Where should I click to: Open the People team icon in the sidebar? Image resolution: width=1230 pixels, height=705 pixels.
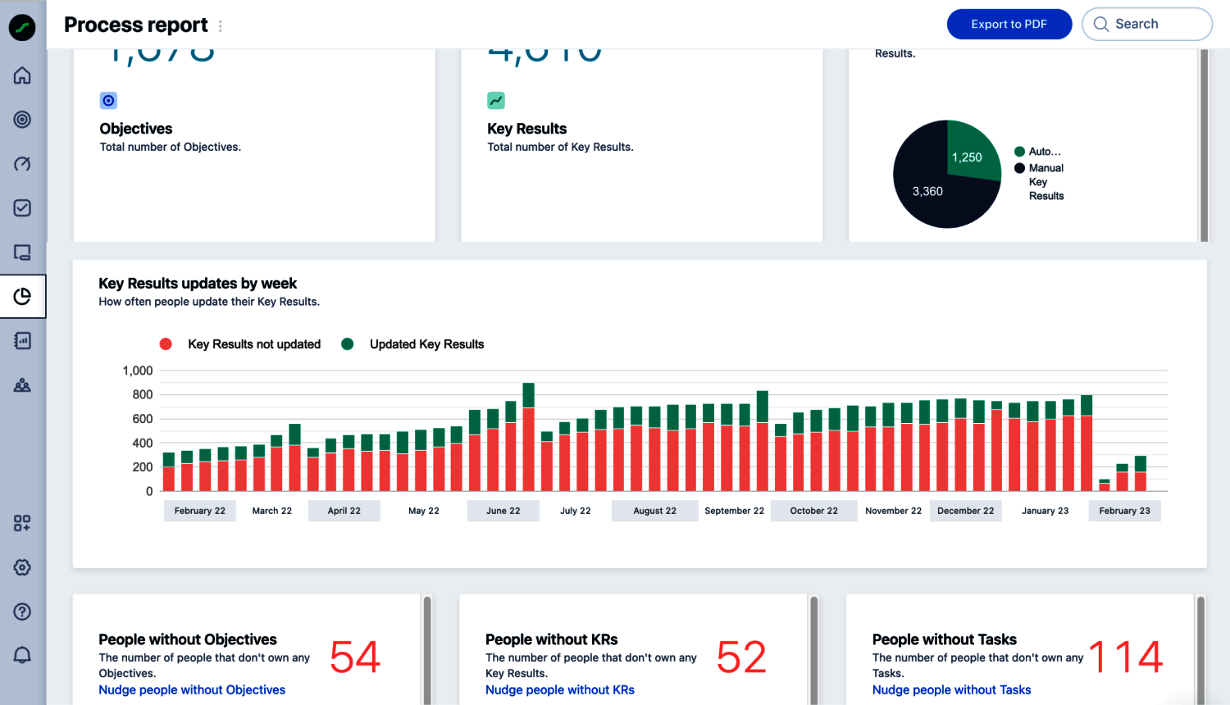[22, 384]
